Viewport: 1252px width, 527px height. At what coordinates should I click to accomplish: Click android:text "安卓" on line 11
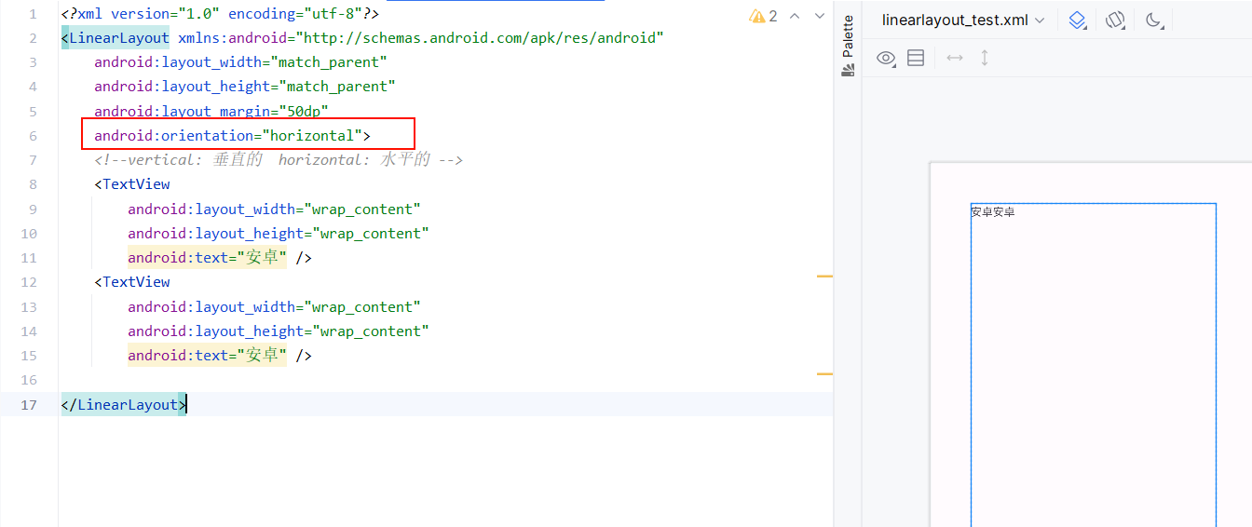[207, 258]
